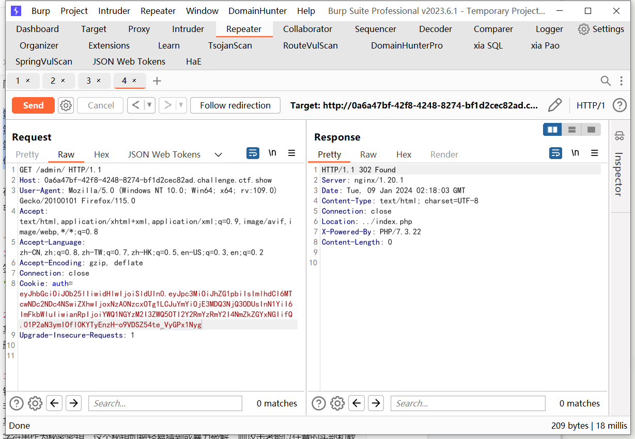The image size is (635, 439).
Task: Go forward to next request in history
Action: pos(167,105)
